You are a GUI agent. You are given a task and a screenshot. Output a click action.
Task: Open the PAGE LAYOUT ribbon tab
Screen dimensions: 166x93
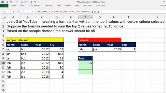(x=35, y=6)
